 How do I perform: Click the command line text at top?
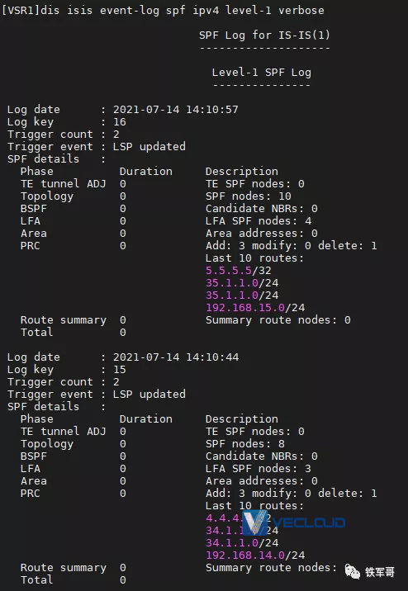pyautogui.click(x=163, y=11)
